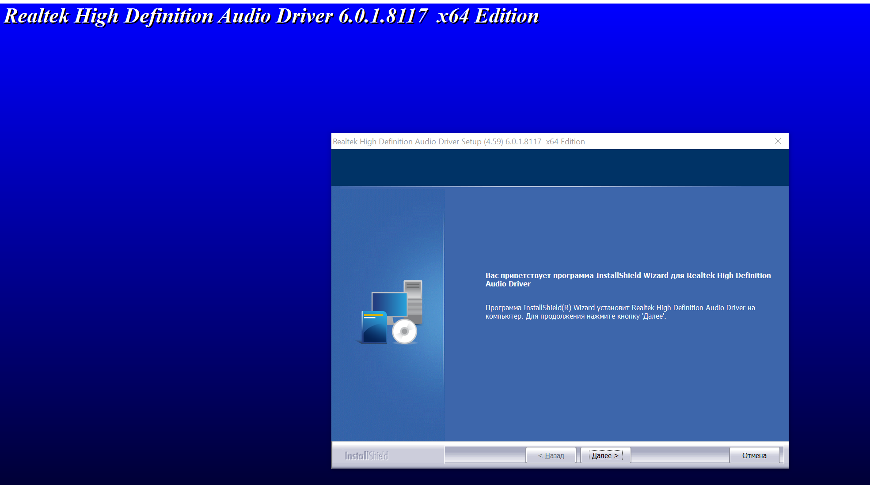Click the installer computer and disc image
Image resolution: width=870 pixels, height=485 pixels.
point(389,312)
